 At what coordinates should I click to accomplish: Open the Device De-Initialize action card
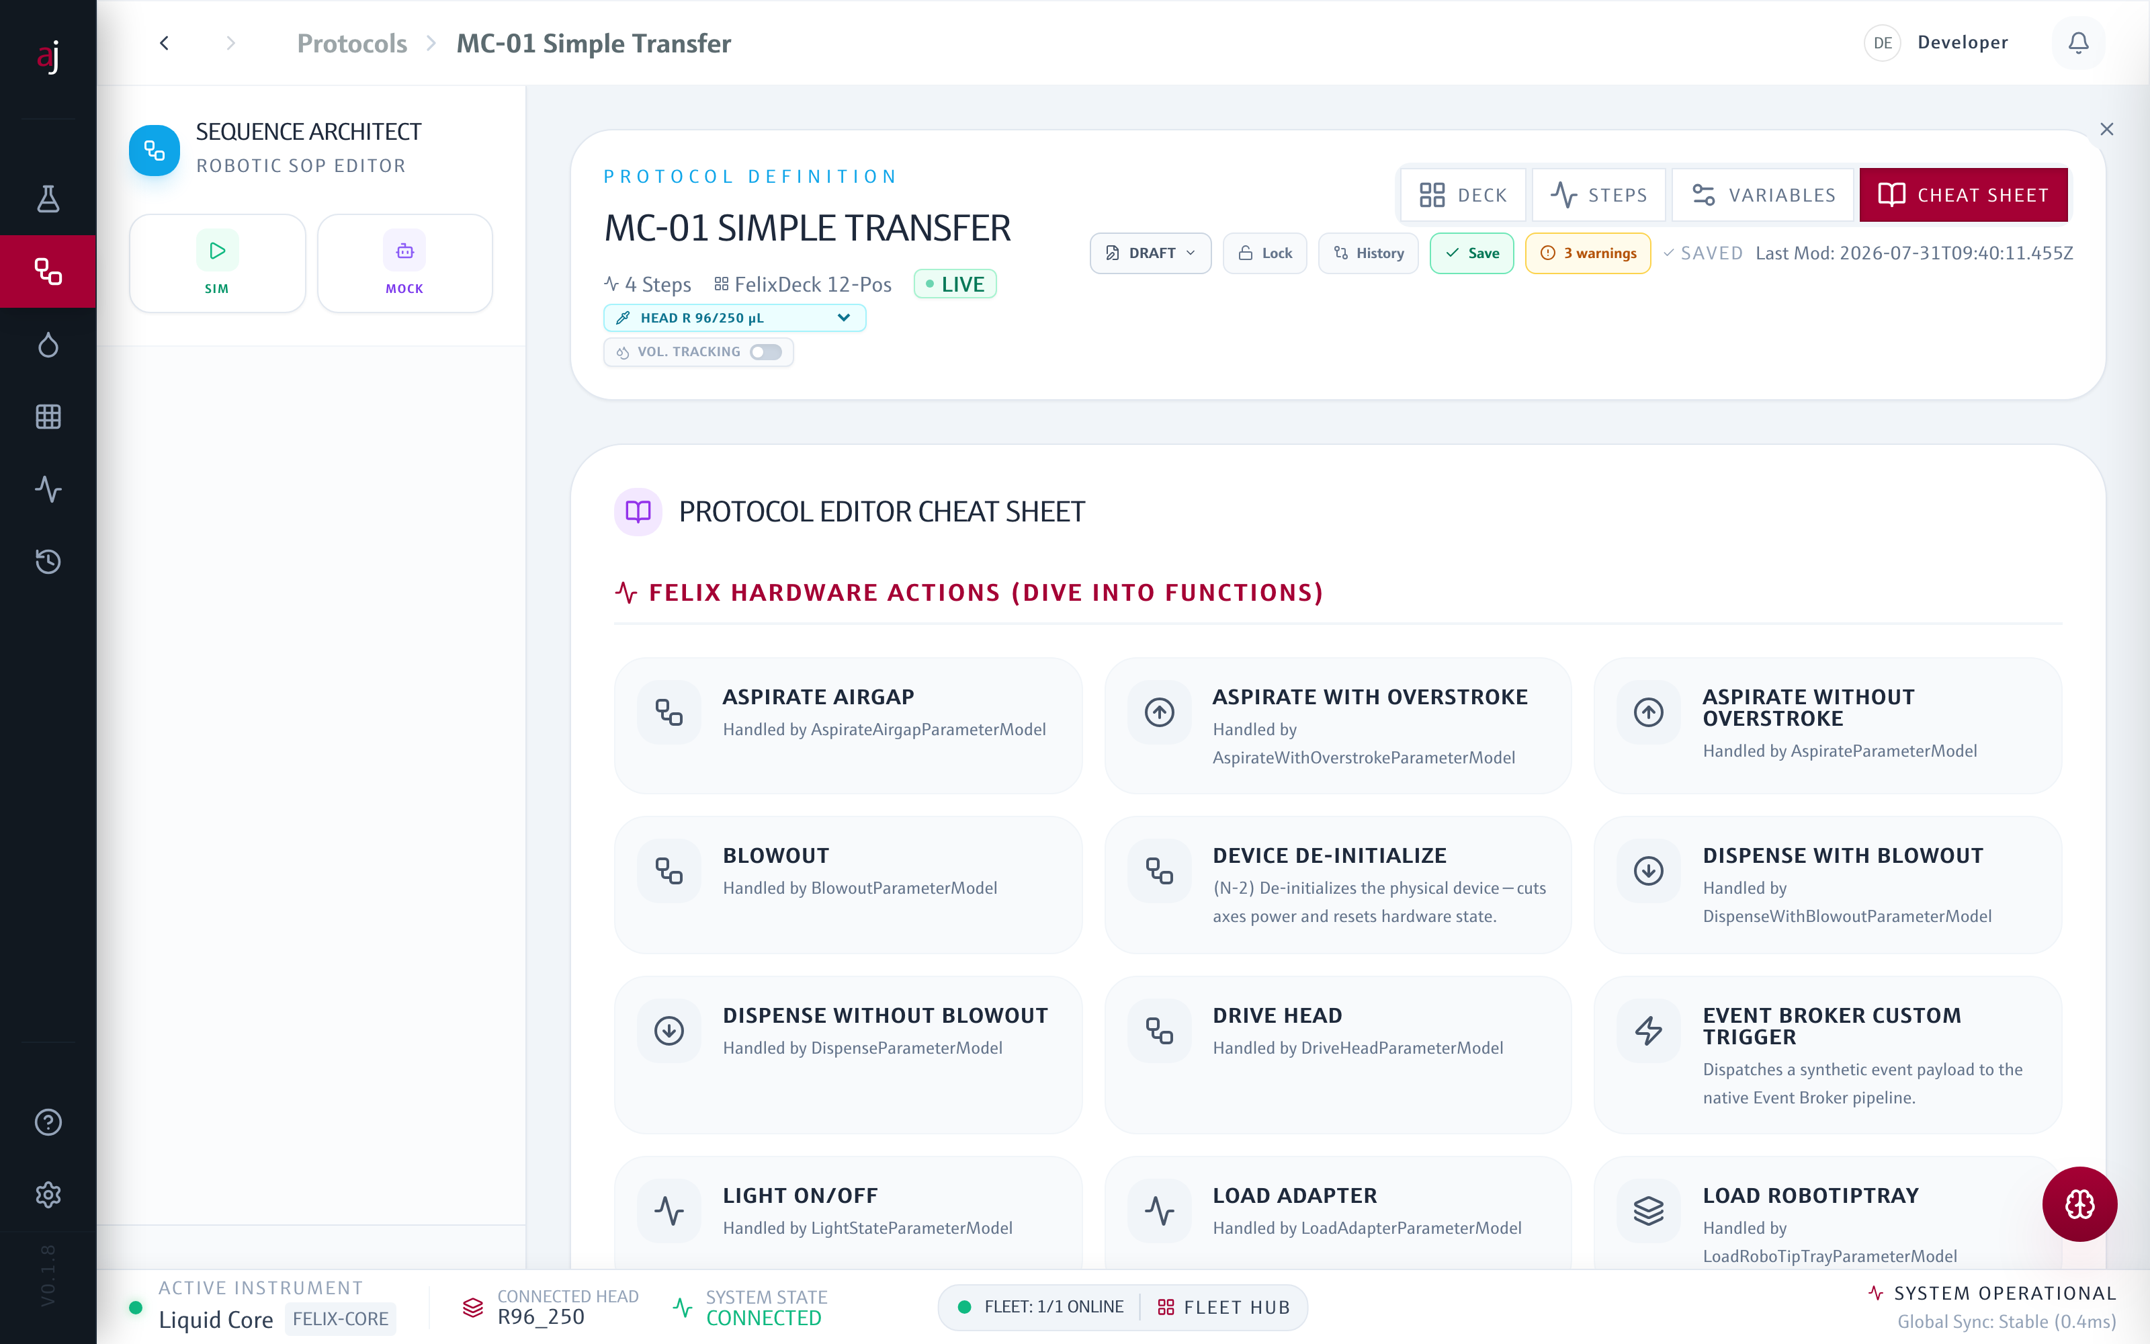point(1337,884)
